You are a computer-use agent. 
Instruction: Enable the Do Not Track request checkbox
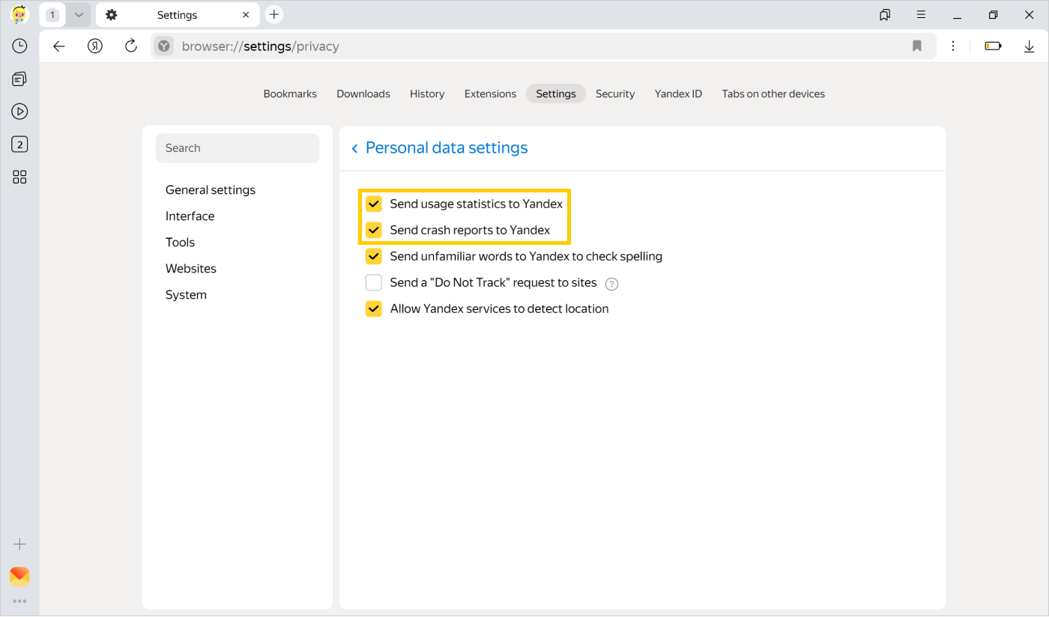(x=373, y=282)
